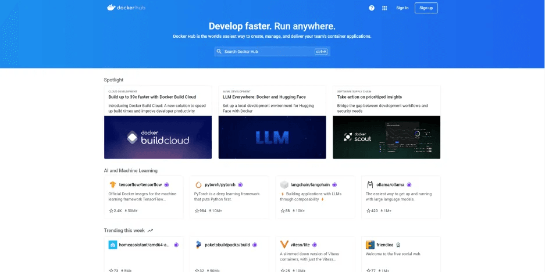Click the star icon on pytorch card
The width and height of the screenshot is (545, 272).
197,211
